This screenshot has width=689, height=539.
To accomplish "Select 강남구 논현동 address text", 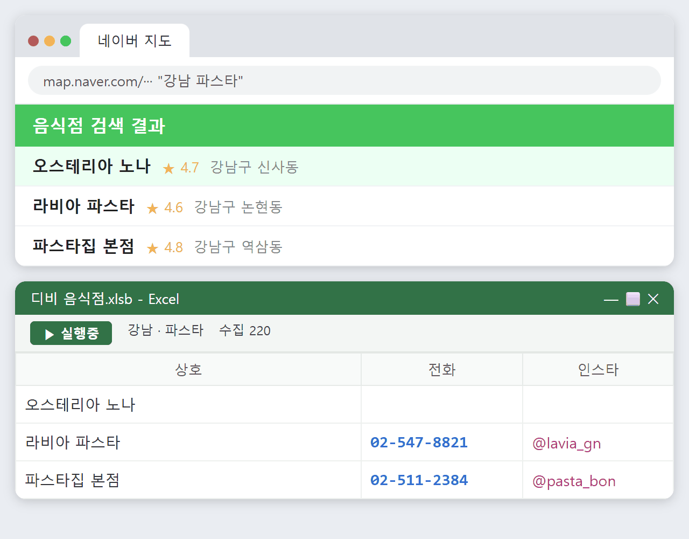I will click(x=238, y=207).
